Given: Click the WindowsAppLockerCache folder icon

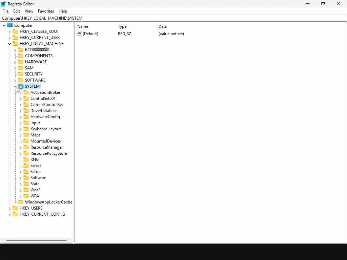Looking at the screenshot, I should (21, 202).
